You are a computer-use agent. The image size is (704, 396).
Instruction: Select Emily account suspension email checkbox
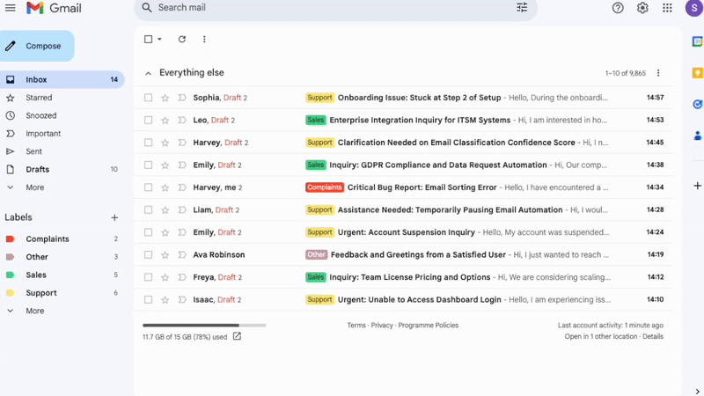tap(148, 232)
